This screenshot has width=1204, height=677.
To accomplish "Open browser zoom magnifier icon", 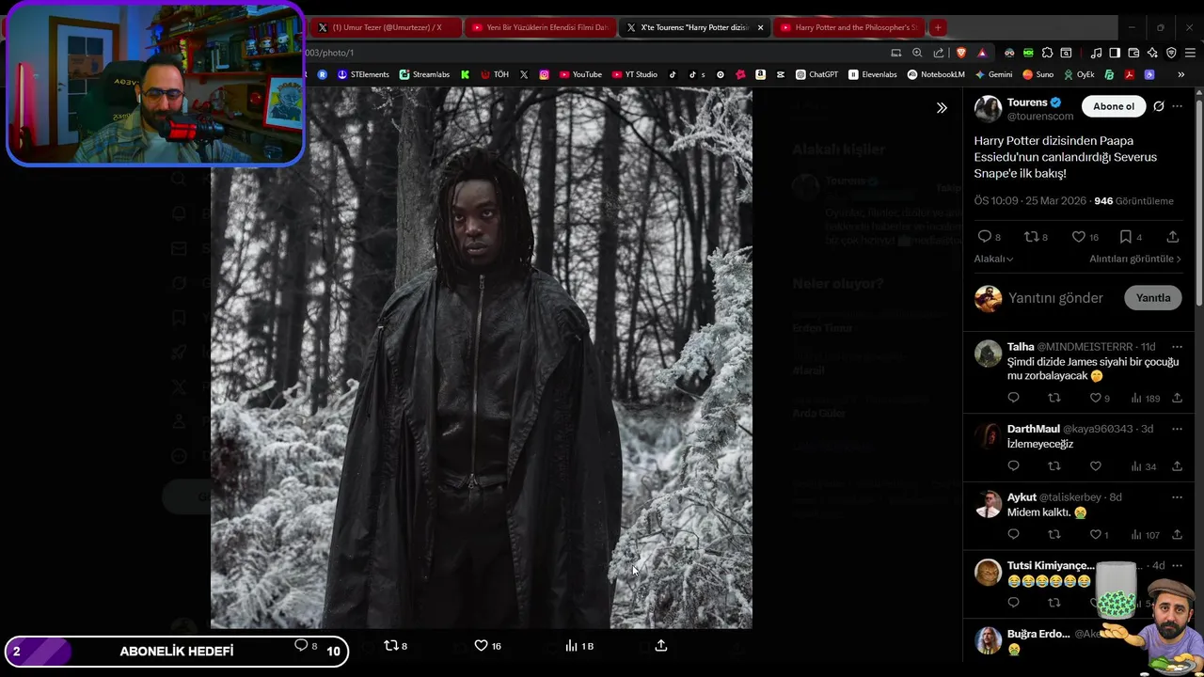I will 917,53.
